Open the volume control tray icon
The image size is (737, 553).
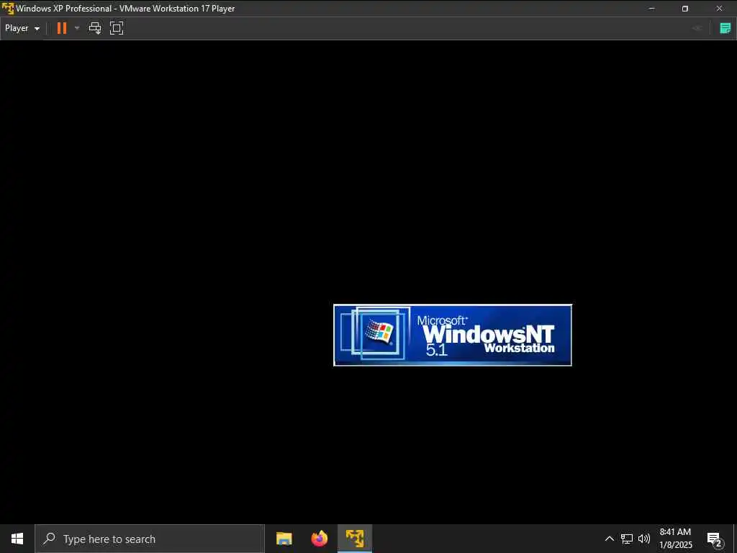[x=644, y=539]
